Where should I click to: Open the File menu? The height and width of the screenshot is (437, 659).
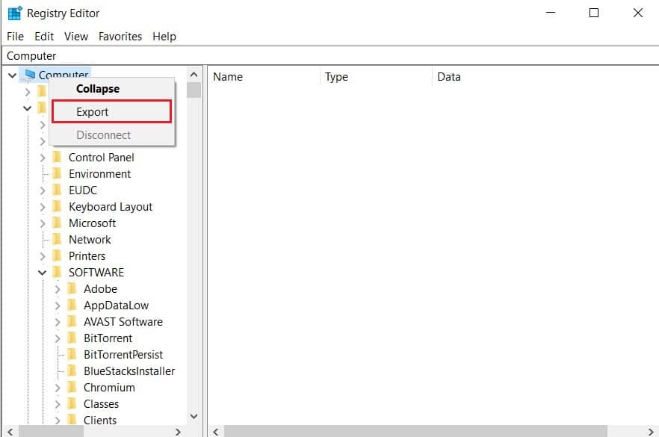(15, 36)
